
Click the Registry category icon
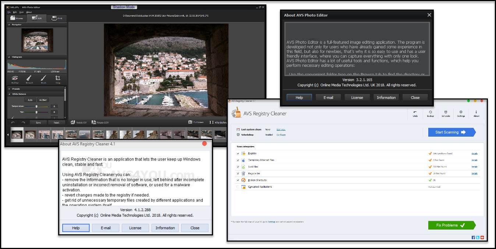tap(243, 153)
